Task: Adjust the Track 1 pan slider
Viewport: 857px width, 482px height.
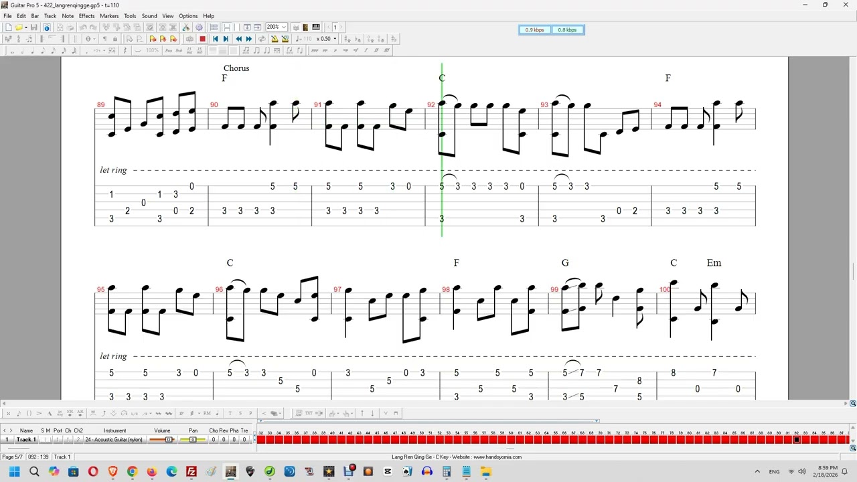Action: pos(193,440)
